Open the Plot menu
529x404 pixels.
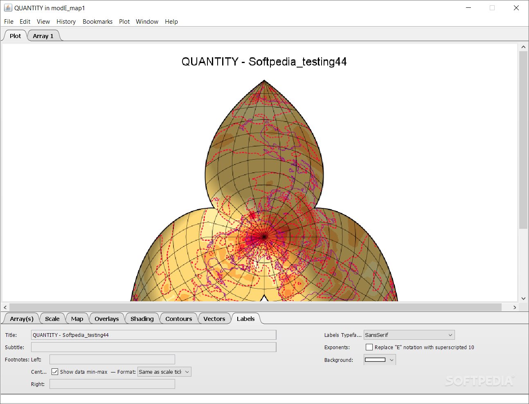click(124, 22)
